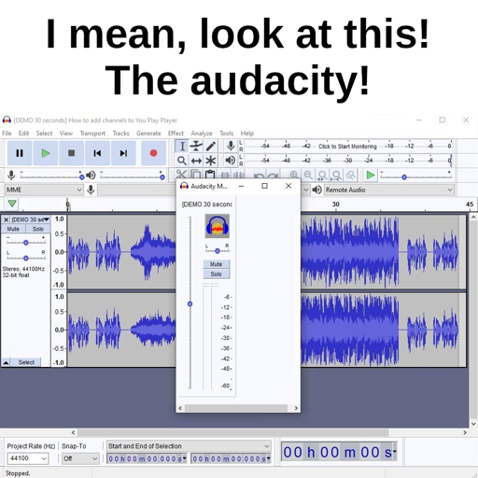Toggle Mute on the track panel

[13, 229]
